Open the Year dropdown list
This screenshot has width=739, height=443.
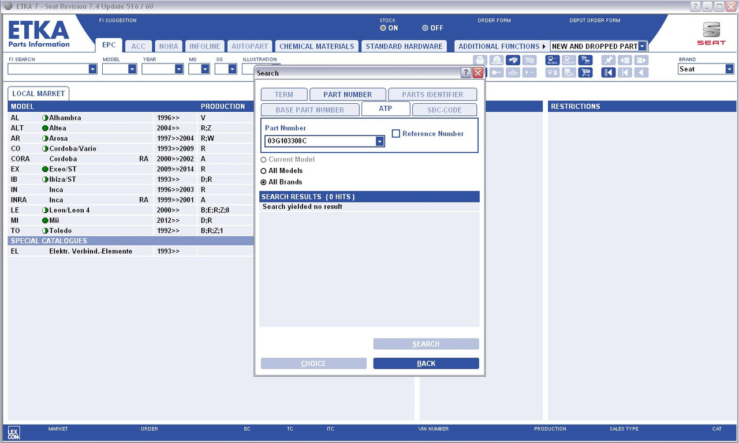(x=179, y=69)
